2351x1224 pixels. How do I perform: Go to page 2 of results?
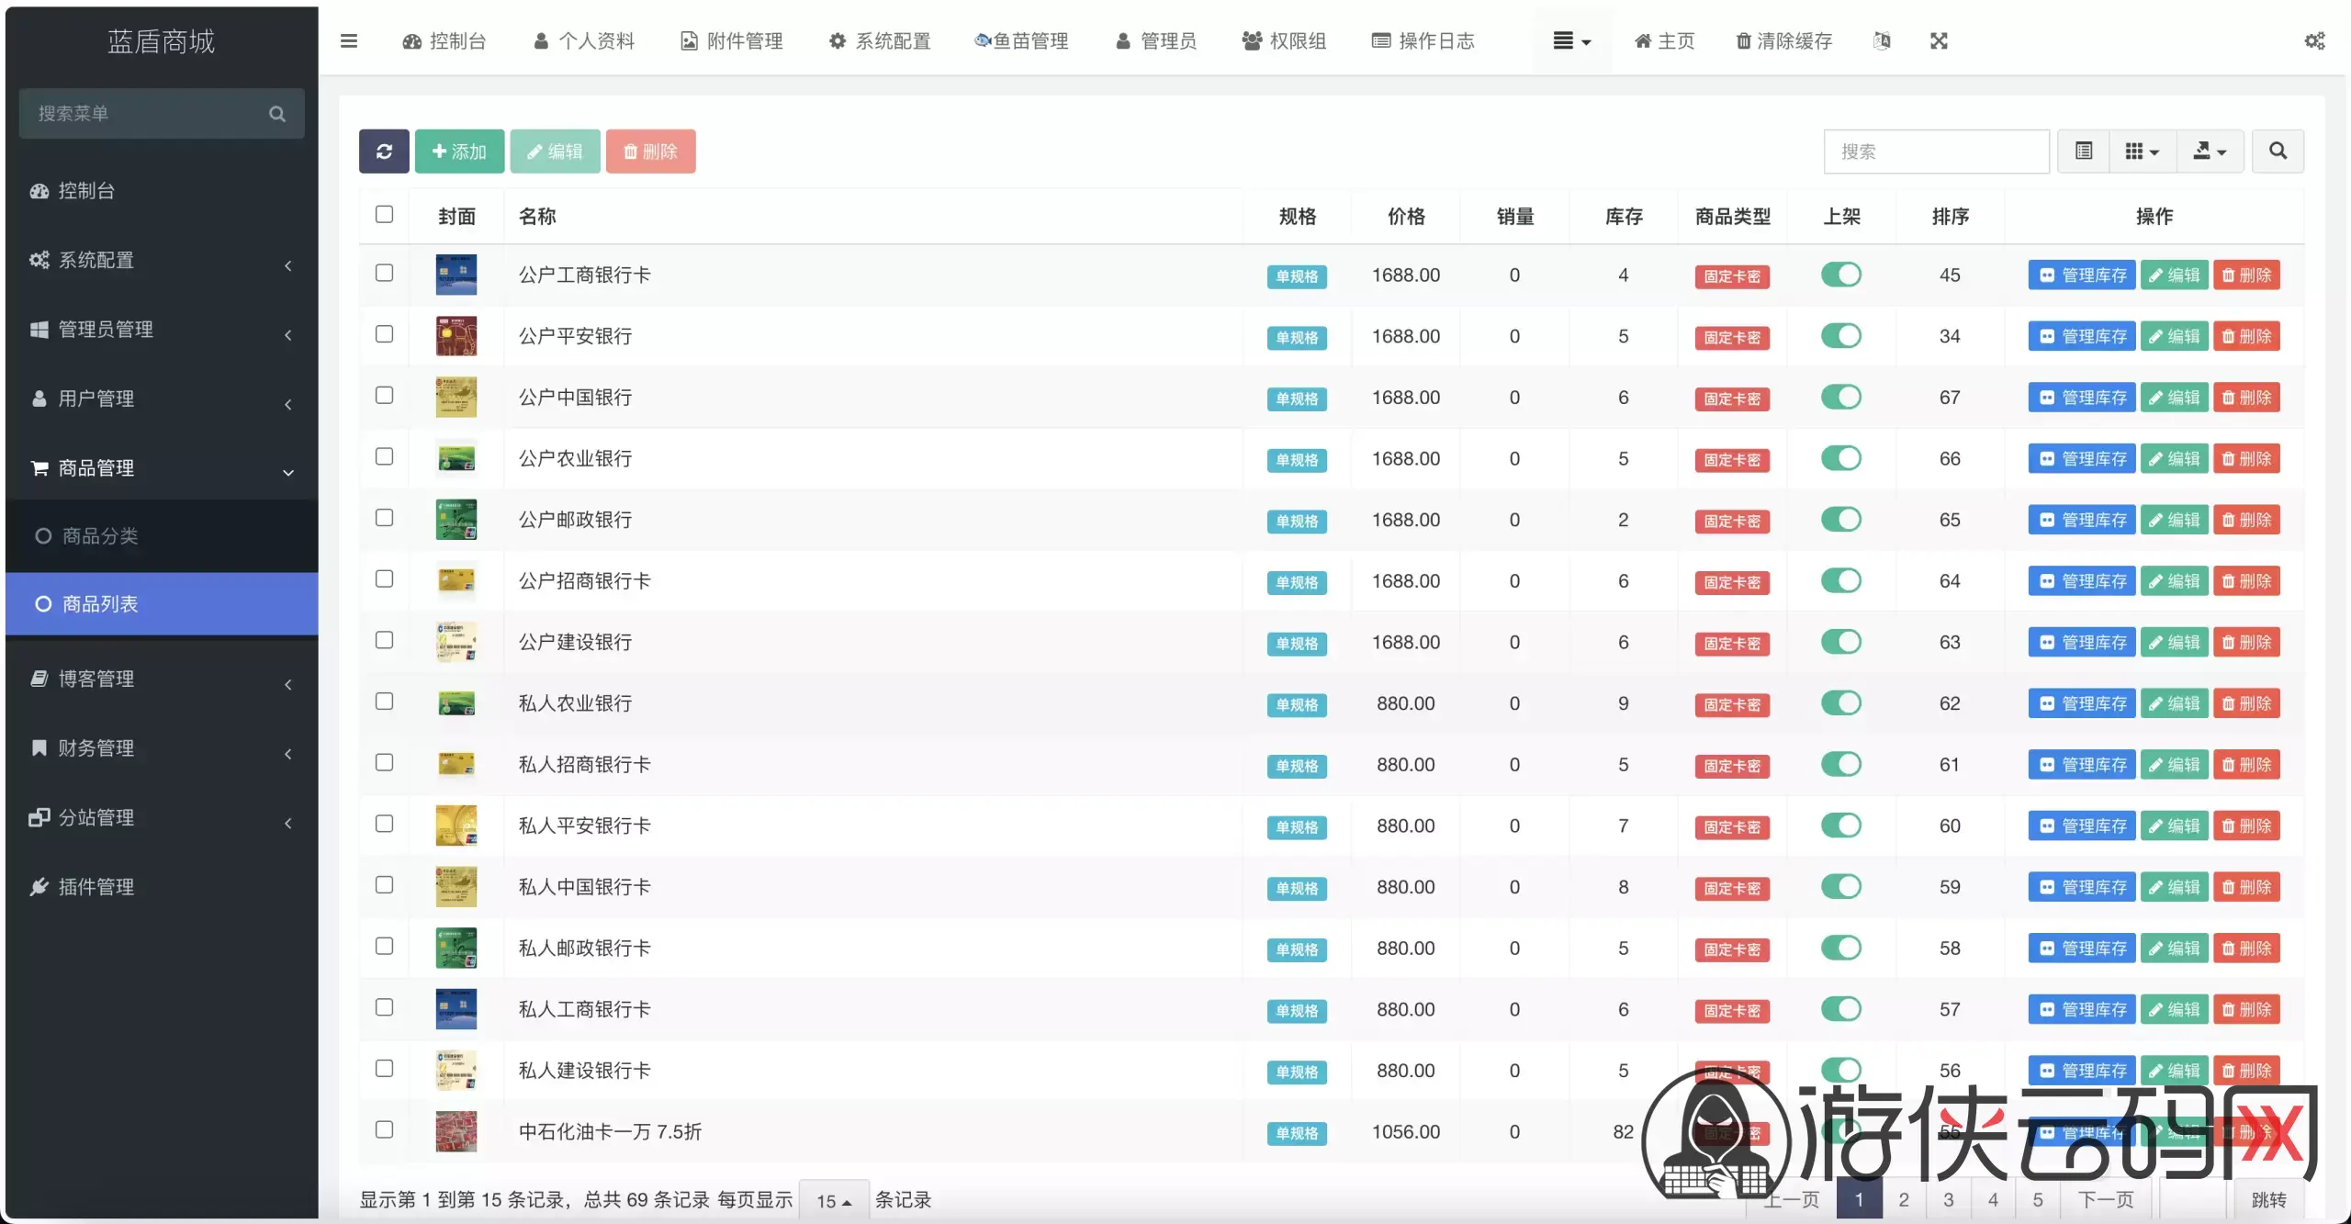coord(1904,1200)
